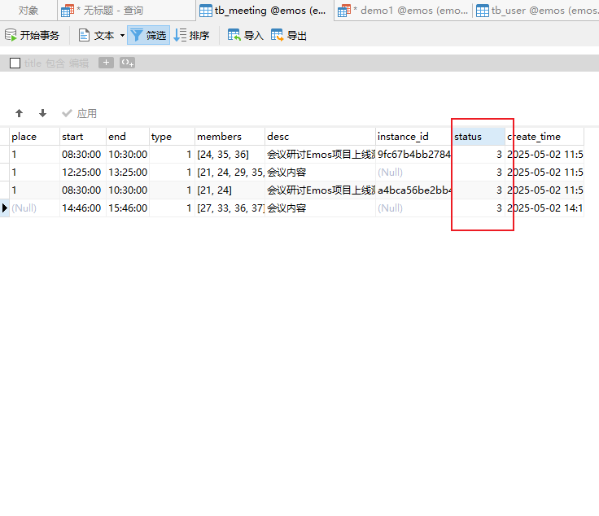Viewport: 599px width, 516px height.
Task: Select the 会议内容 desc cell of 14:46:00 row
Action: click(x=320, y=208)
